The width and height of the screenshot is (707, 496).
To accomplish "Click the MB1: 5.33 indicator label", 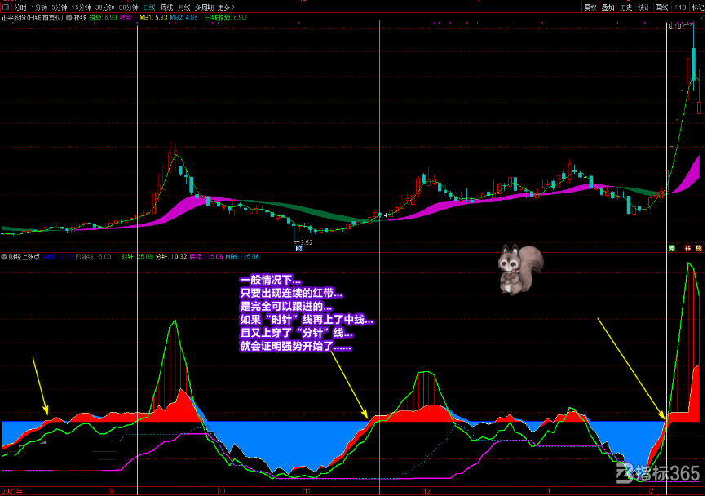I will pos(153,18).
